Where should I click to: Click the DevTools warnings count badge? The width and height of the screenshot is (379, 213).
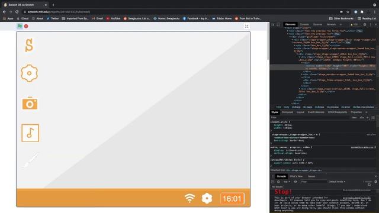(354, 24)
